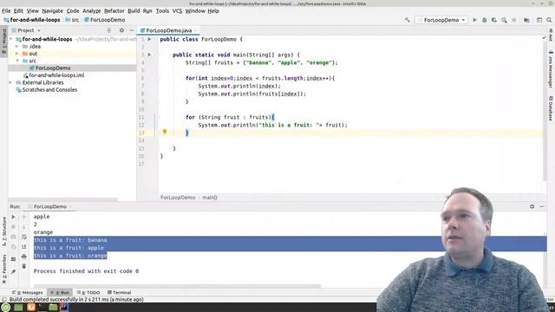Open the VCS menu

tap(177, 11)
